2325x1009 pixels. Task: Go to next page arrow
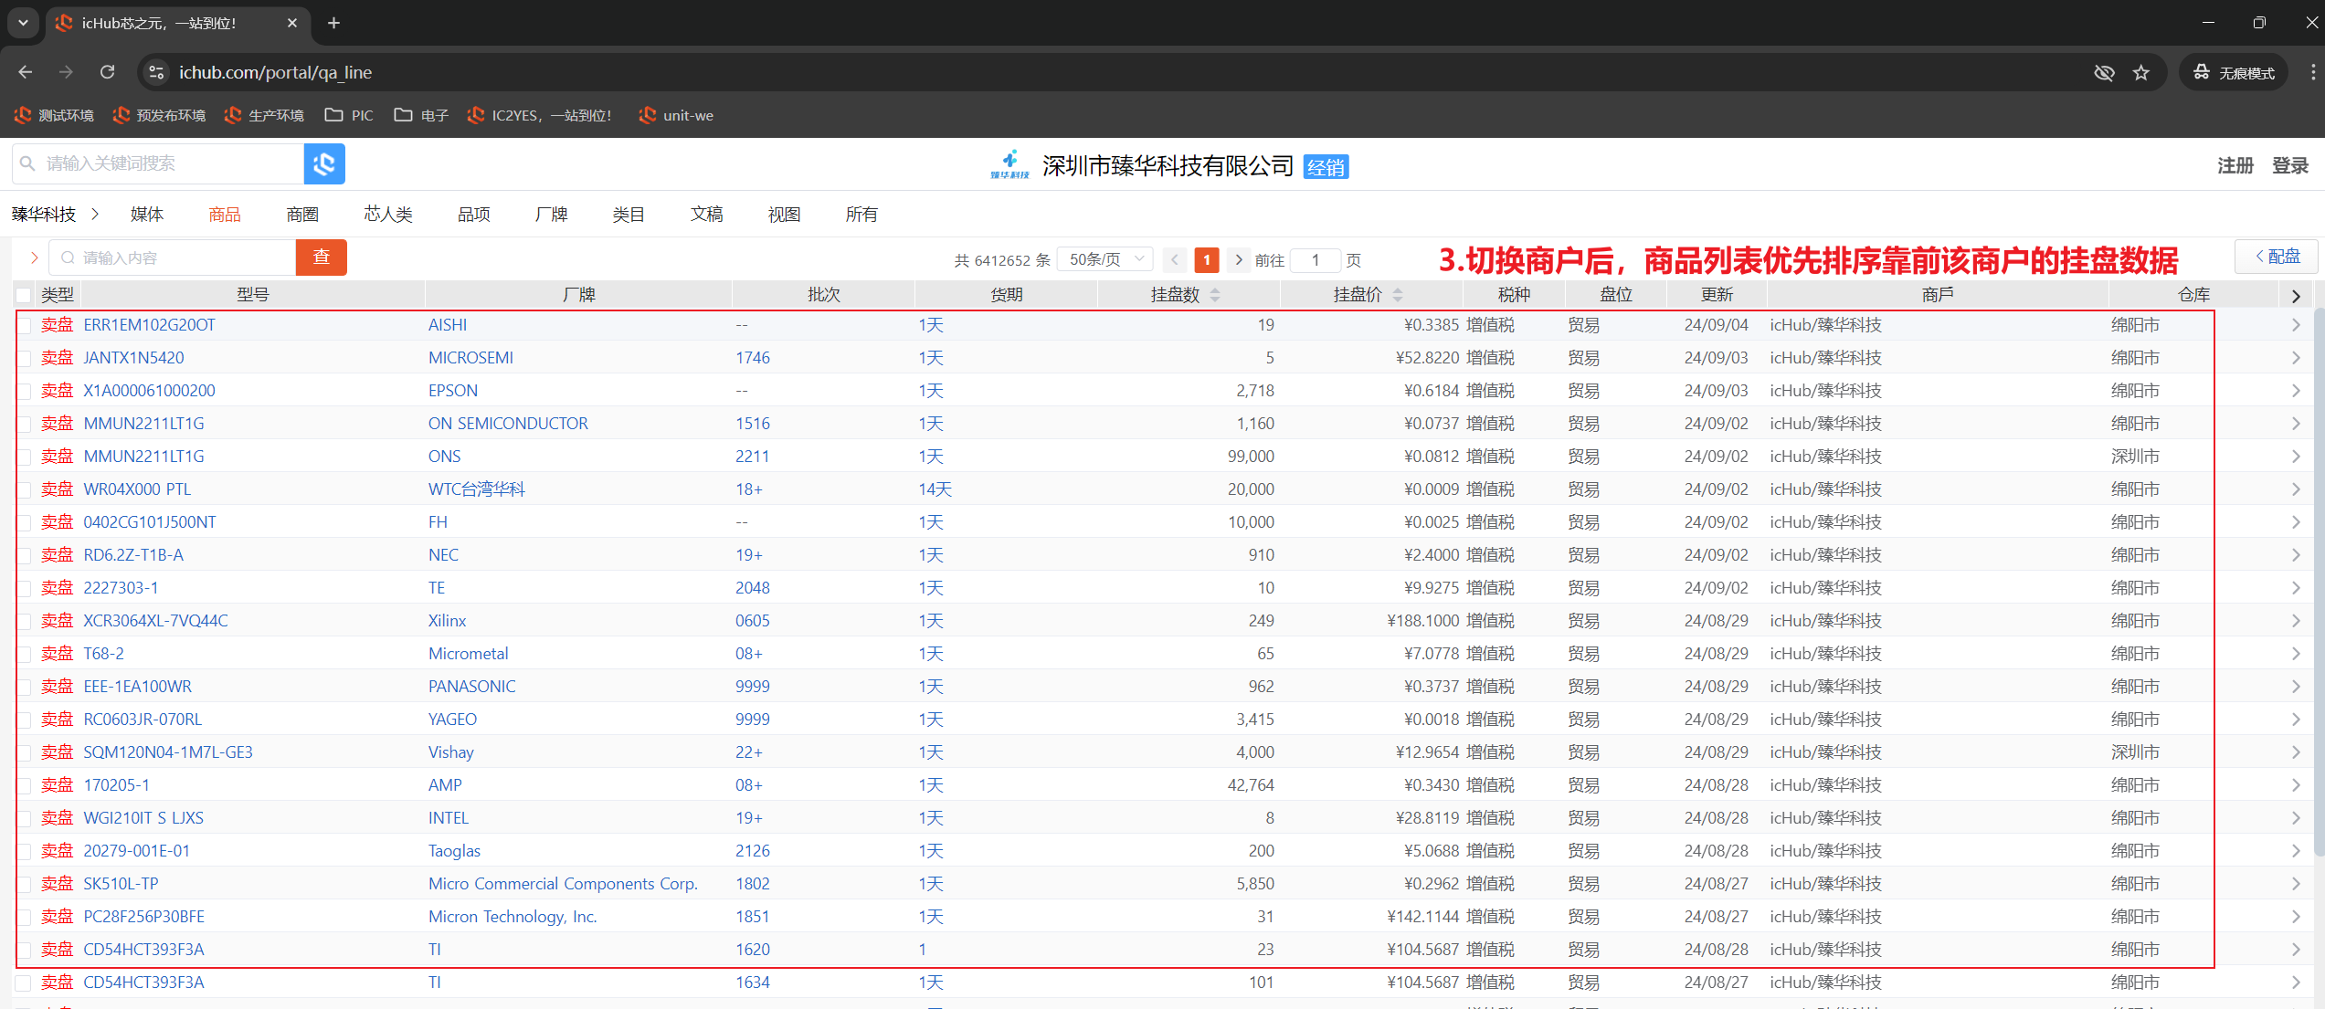coord(1239,260)
